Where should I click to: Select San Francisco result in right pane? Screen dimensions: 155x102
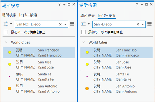(116, 52)
